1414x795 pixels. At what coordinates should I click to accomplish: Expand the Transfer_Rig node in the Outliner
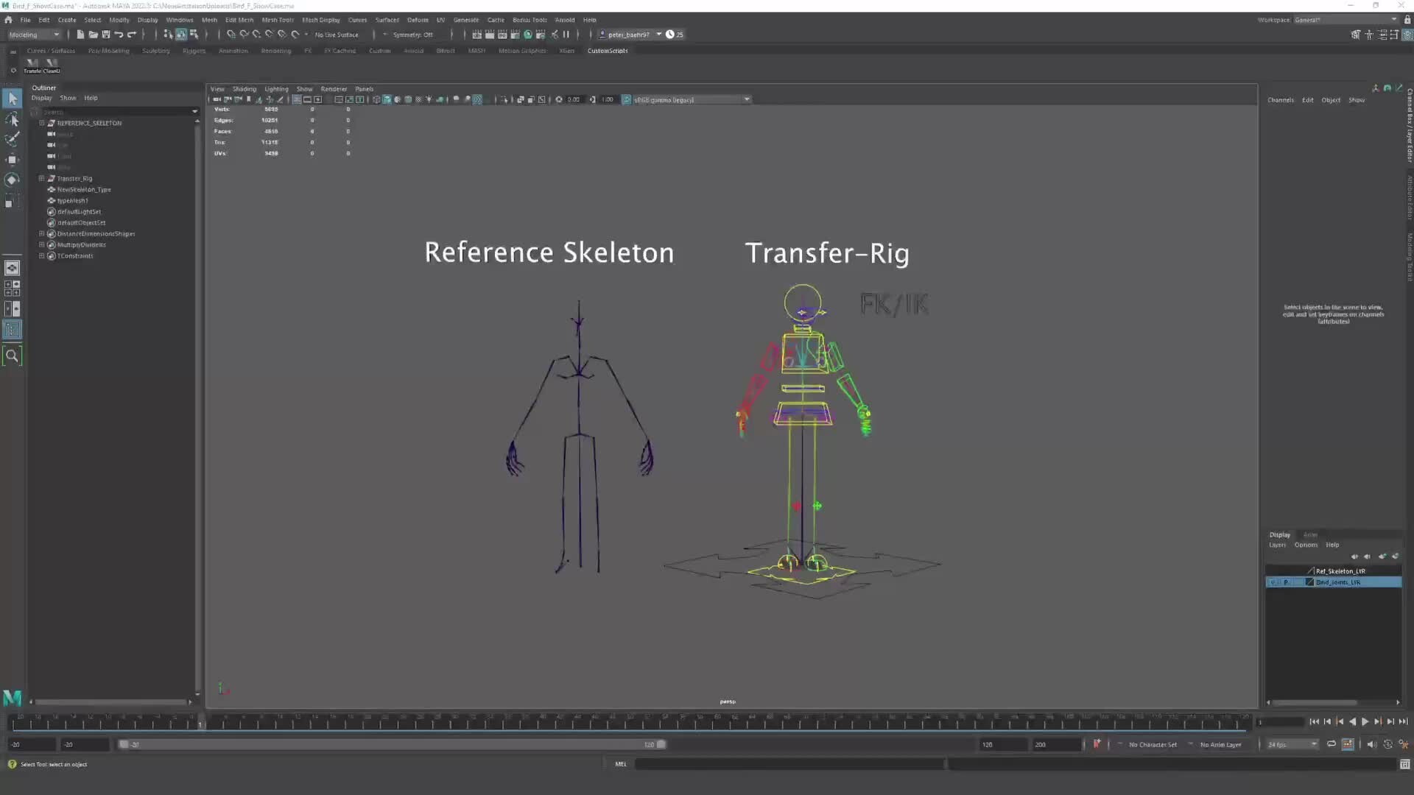click(x=42, y=178)
